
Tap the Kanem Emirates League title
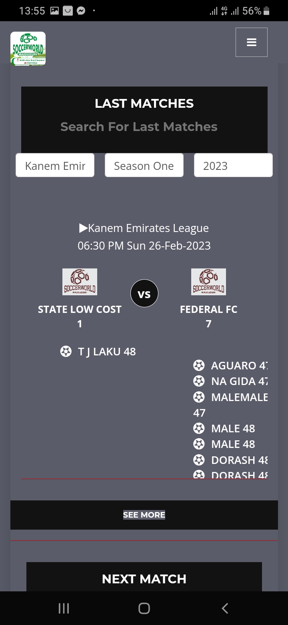[144, 228]
